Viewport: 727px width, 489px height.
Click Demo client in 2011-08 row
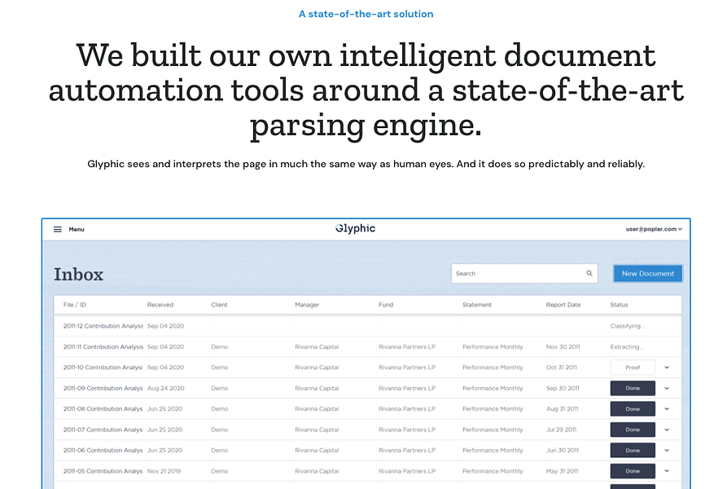219,409
